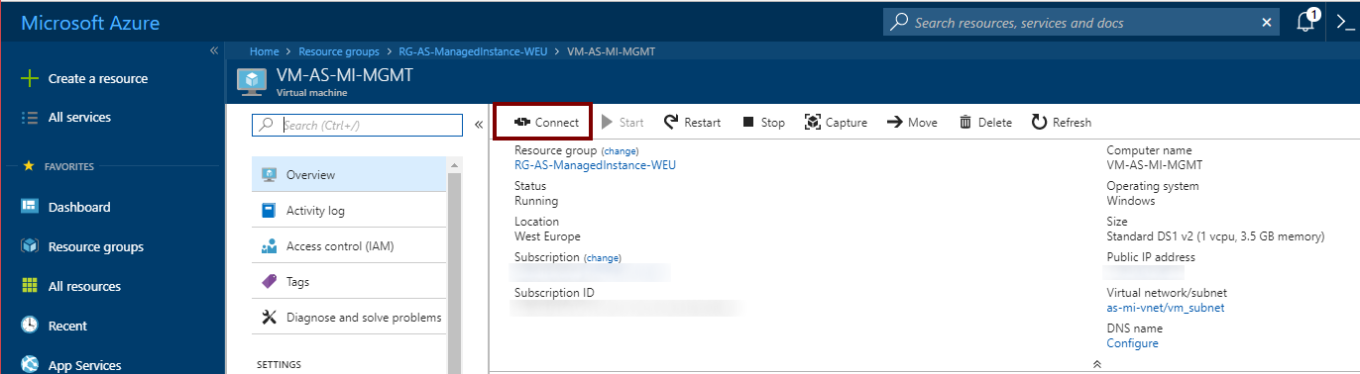Collapse the essentials panel chevron
Viewport: 1360px width, 374px height.
coord(1096,364)
